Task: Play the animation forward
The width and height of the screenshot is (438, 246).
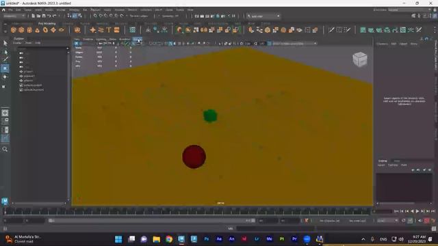Action: 417,211
